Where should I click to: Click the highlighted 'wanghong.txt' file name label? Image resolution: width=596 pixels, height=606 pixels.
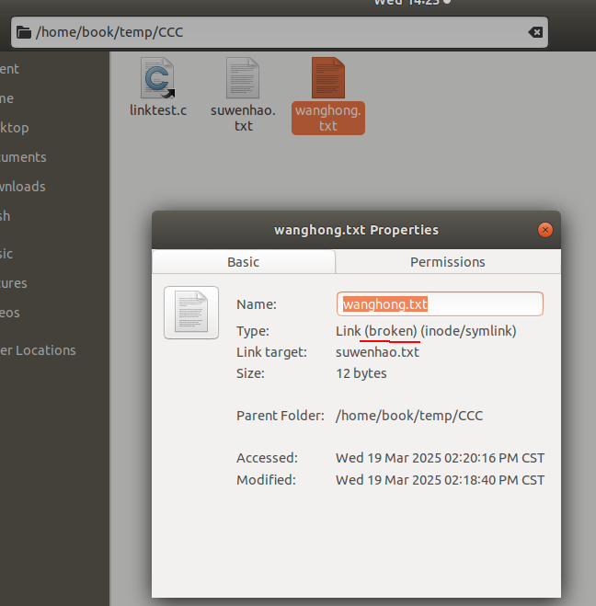pos(328,118)
